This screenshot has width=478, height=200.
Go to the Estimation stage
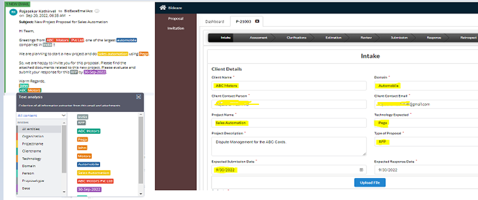(x=333, y=38)
